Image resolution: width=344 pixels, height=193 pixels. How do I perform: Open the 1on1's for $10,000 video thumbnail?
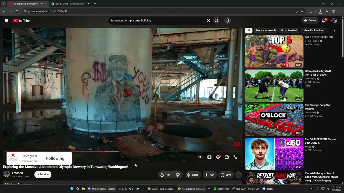click(x=274, y=86)
